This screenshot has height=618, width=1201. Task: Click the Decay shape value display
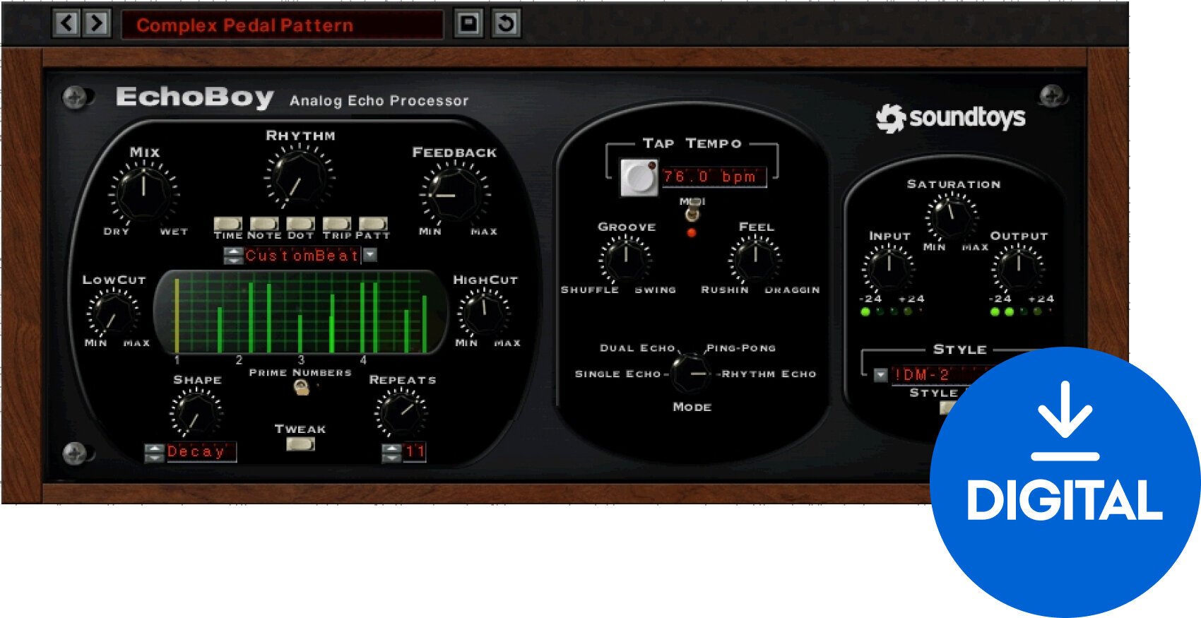tap(201, 452)
